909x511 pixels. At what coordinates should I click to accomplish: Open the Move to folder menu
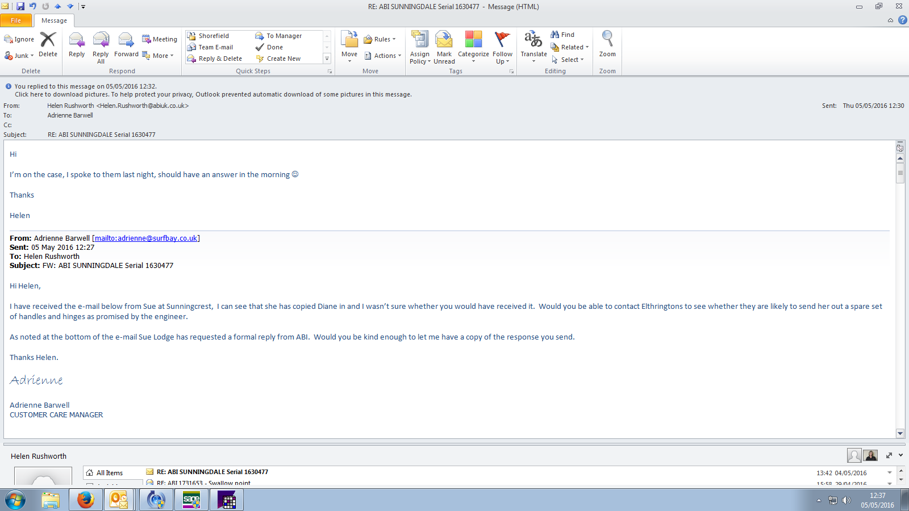(349, 47)
